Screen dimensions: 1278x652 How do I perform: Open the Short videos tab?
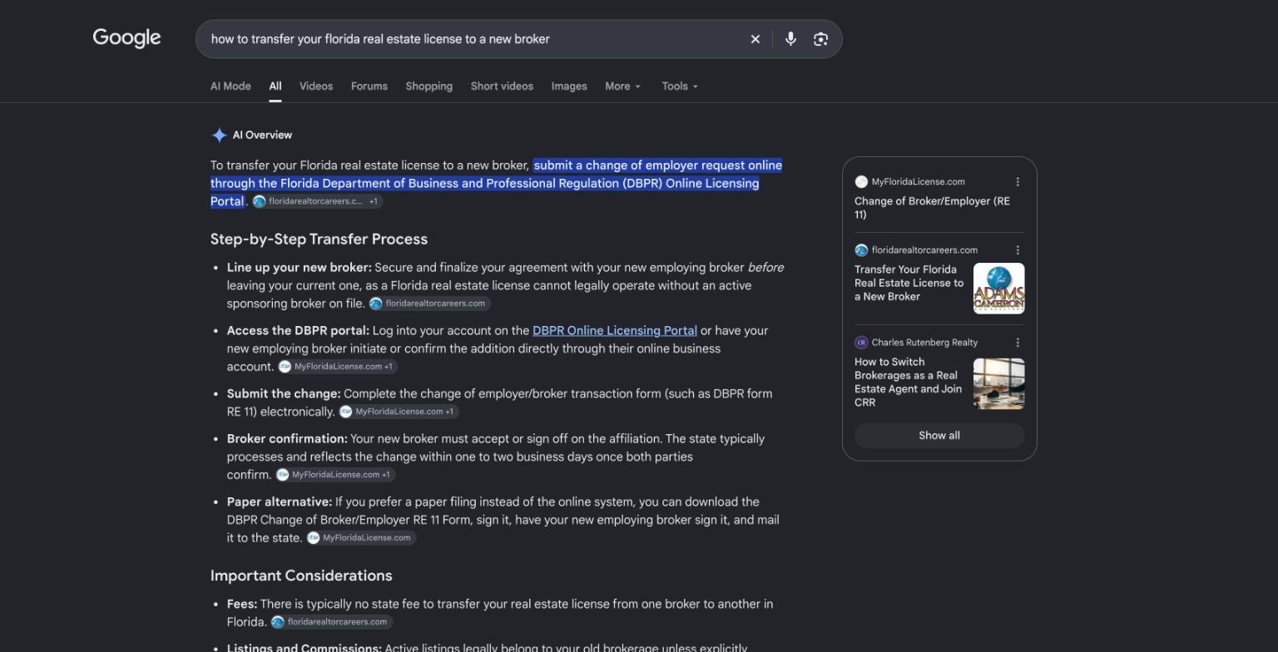(502, 86)
